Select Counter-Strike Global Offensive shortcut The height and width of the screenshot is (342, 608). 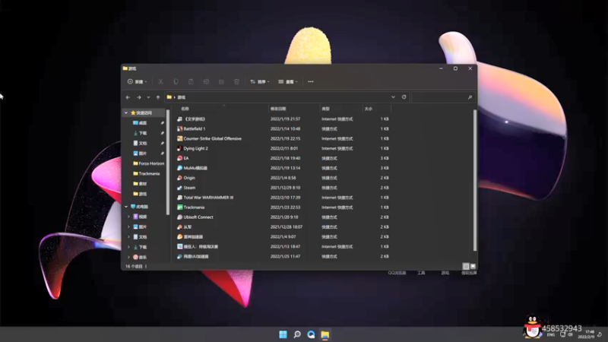click(x=212, y=139)
